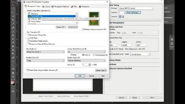
Task: Toggle Quick Mask mode icon
Action: pos(13,87)
